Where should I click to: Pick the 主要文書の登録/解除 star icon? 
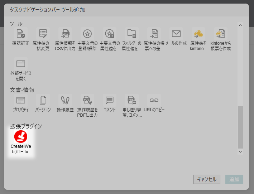click(87, 34)
